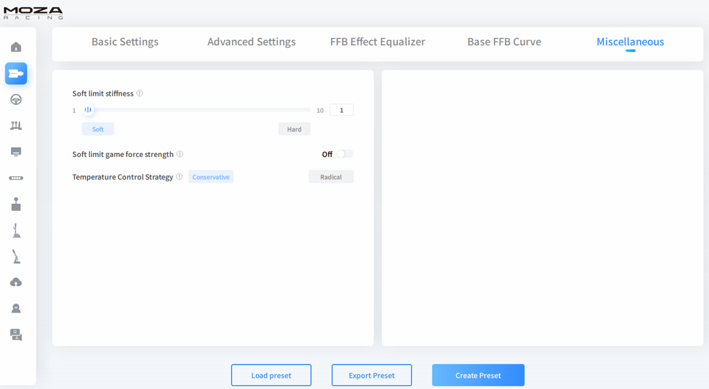Select the wheel base sidebar icon
Screen dimensions: 709x389
[16, 73]
